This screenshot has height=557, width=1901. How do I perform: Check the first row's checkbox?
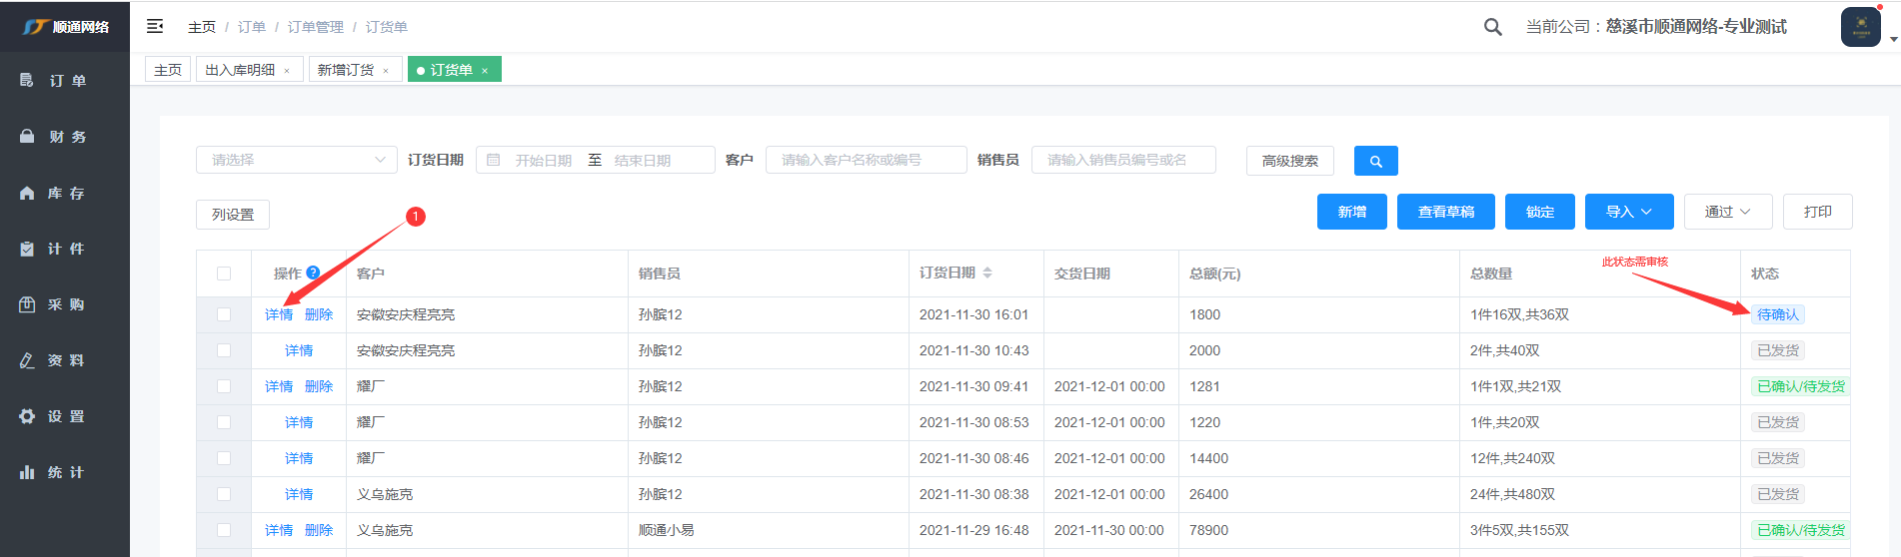224,314
